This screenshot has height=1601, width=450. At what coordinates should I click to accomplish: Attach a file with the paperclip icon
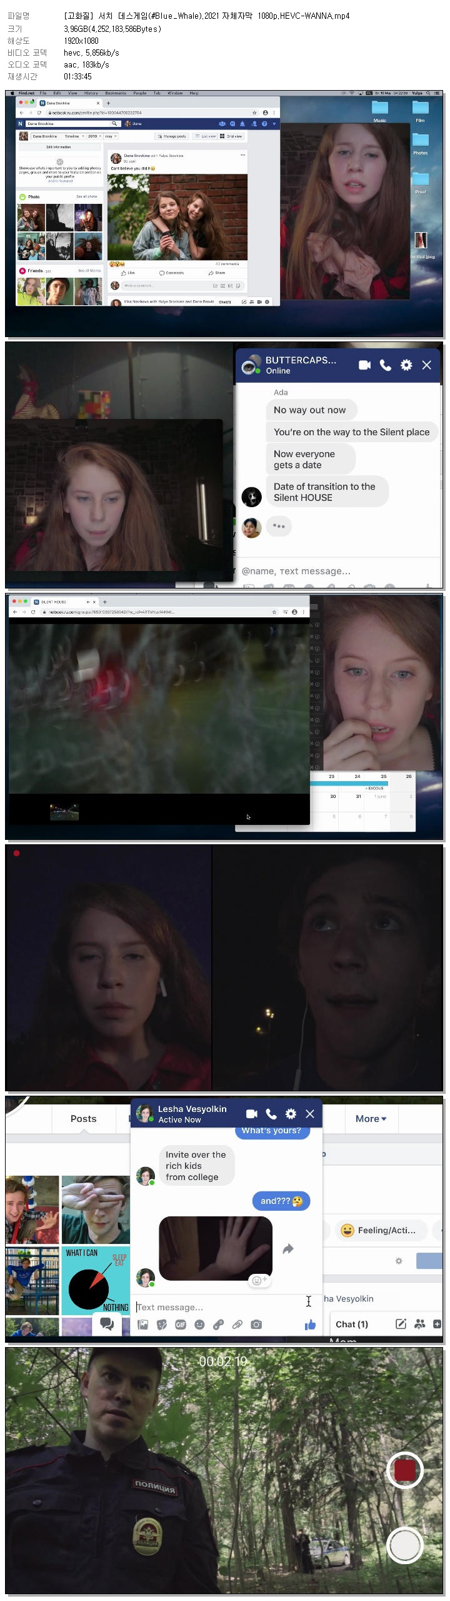237,1324
